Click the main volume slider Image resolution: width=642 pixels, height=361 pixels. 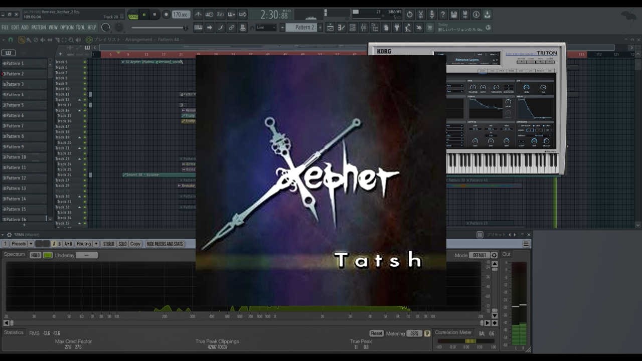tap(159, 28)
